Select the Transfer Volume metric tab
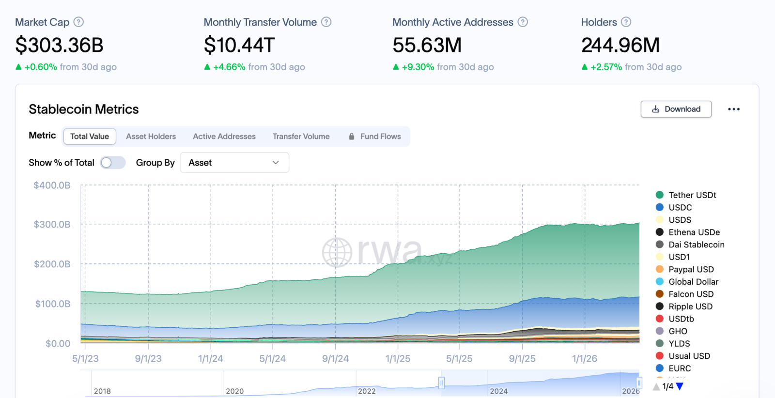Image resolution: width=775 pixels, height=398 pixels. point(301,137)
